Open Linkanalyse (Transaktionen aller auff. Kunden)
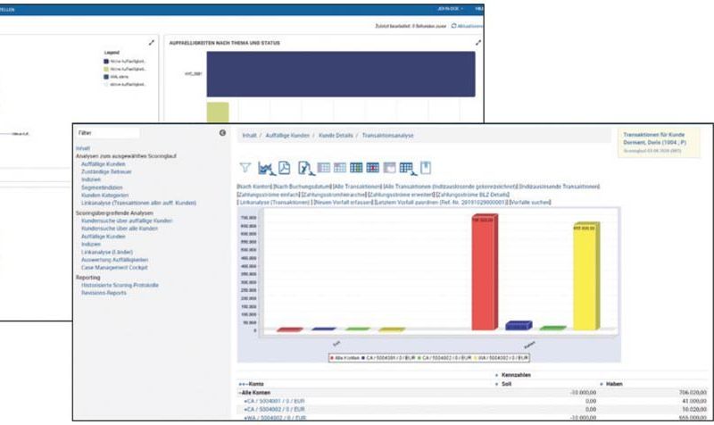714x425 pixels. coord(139,203)
